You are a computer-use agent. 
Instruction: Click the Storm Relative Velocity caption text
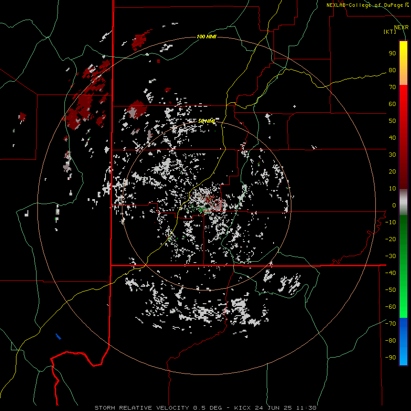(205, 408)
